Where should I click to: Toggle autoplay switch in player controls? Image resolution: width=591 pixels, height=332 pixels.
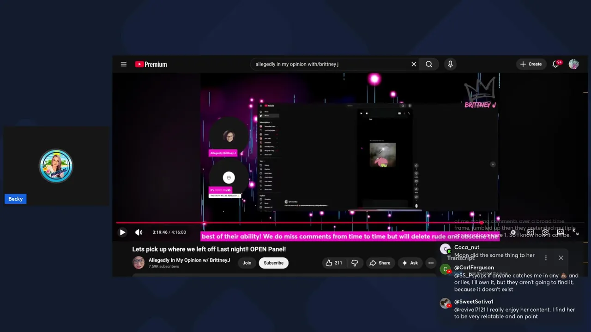pos(514,232)
